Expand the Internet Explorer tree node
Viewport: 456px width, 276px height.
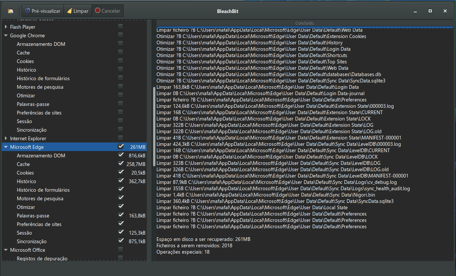point(6,138)
